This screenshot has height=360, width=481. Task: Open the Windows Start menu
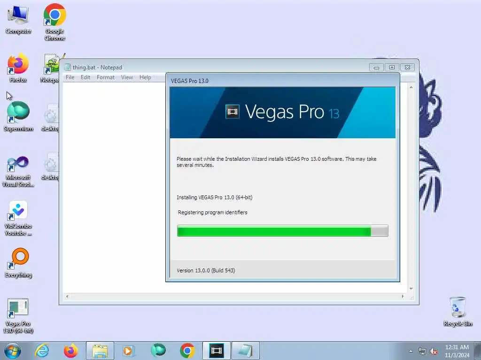point(13,351)
